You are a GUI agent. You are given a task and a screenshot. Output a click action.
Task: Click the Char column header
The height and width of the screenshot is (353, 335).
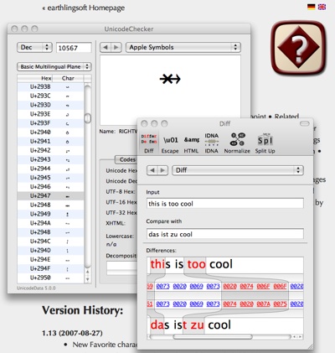[x=68, y=78]
